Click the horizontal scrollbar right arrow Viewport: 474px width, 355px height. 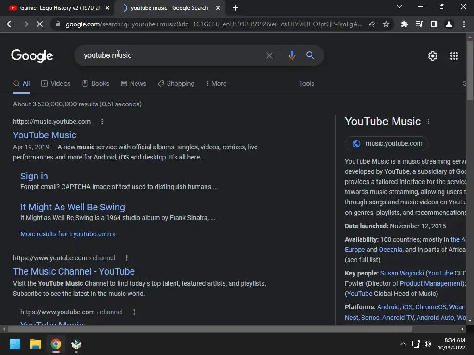click(462, 329)
